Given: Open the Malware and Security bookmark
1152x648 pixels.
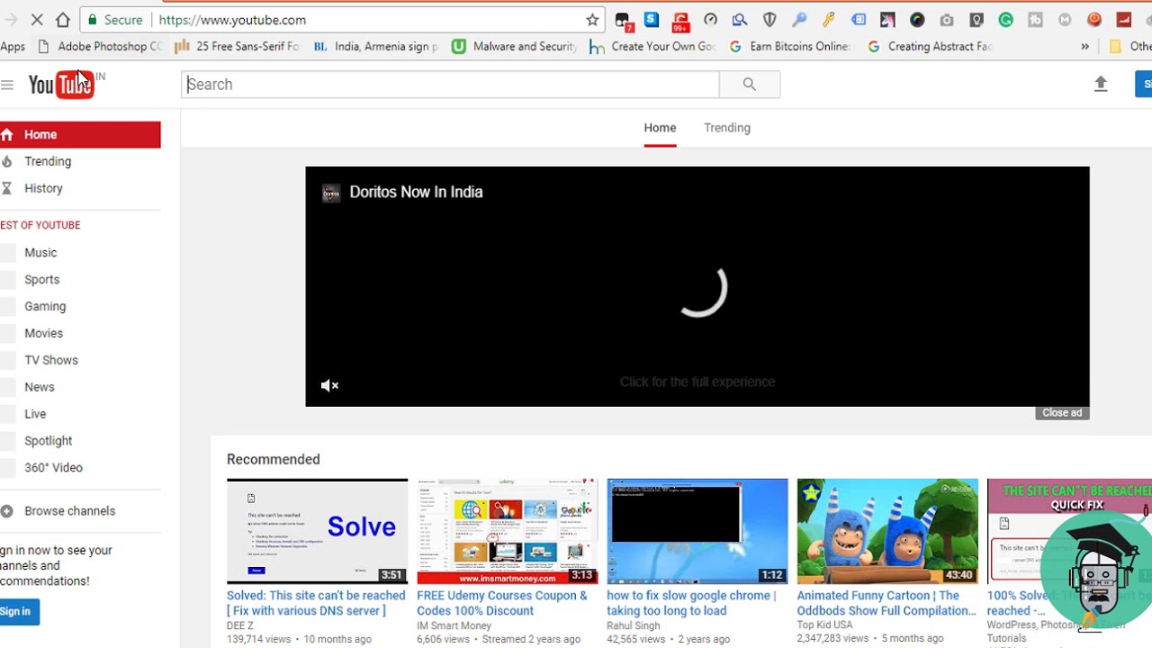Looking at the screenshot, I should 514,46.
